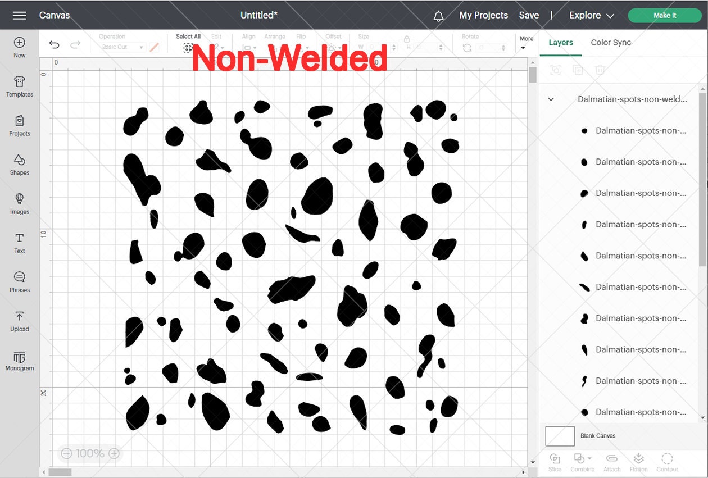Select the Text tool
The height and width of the screenshot is (478, 708).
[20, 243]
